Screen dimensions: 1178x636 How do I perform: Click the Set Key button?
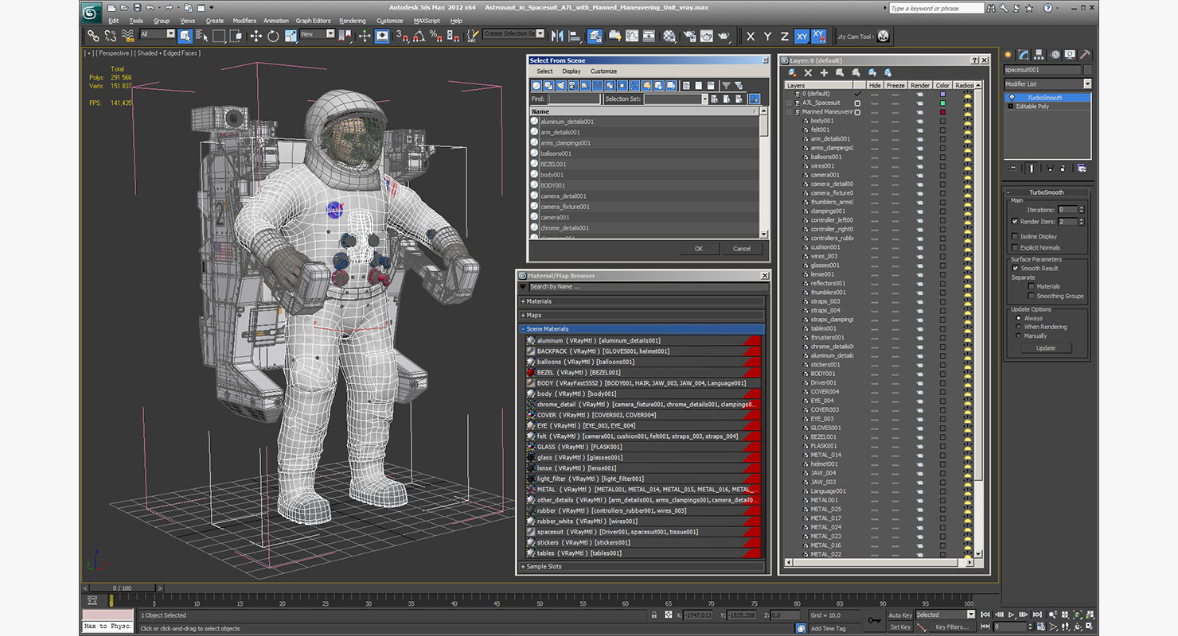click(x=900, y=626)
